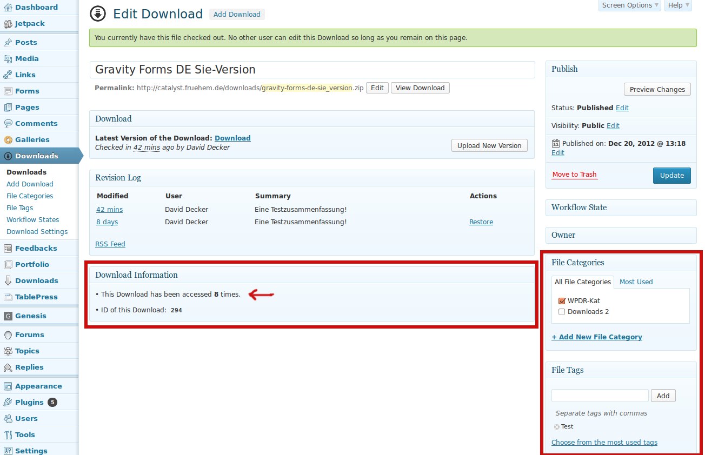
Task: Open the File Tags submenu item
Action: click(x=20, y=208)
